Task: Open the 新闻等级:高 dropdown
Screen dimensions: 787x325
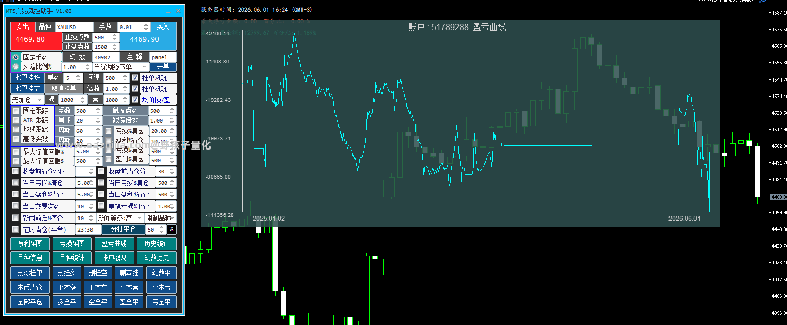Action: click(x=120, y=219)
